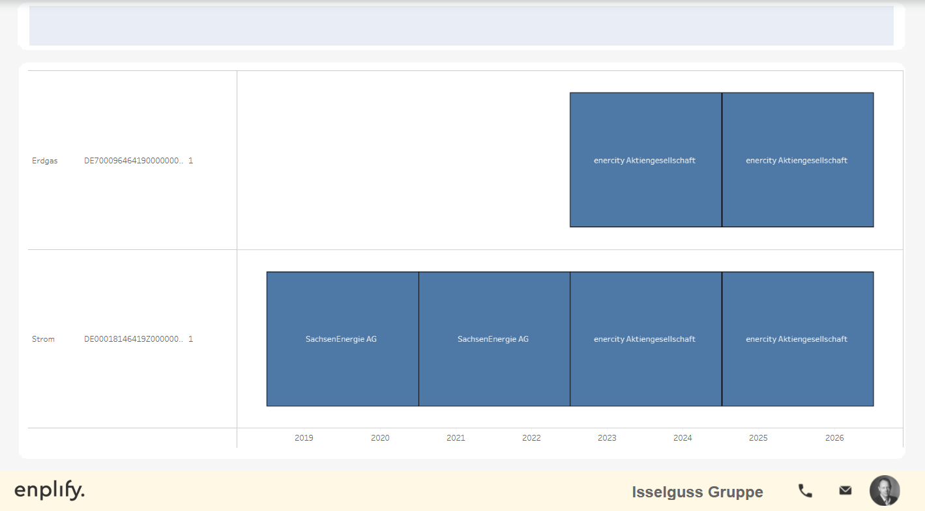Click the Erdgas row label
Image resolution: width=925 pixels, height=511 pixels.
point(45,161)
